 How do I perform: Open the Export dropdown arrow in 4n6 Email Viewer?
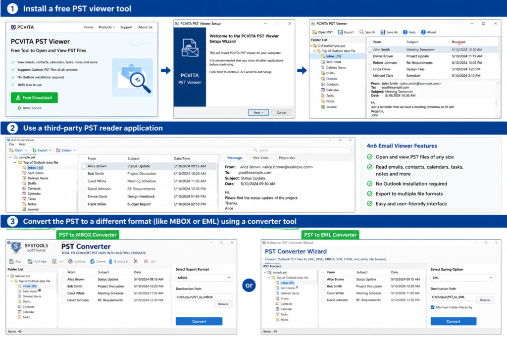(50, 150)
